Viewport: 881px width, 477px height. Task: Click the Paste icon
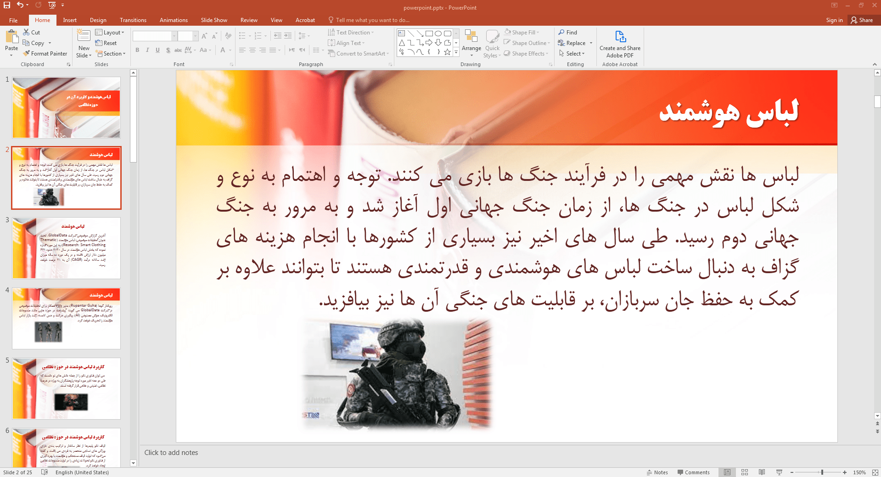pos(11,37)
